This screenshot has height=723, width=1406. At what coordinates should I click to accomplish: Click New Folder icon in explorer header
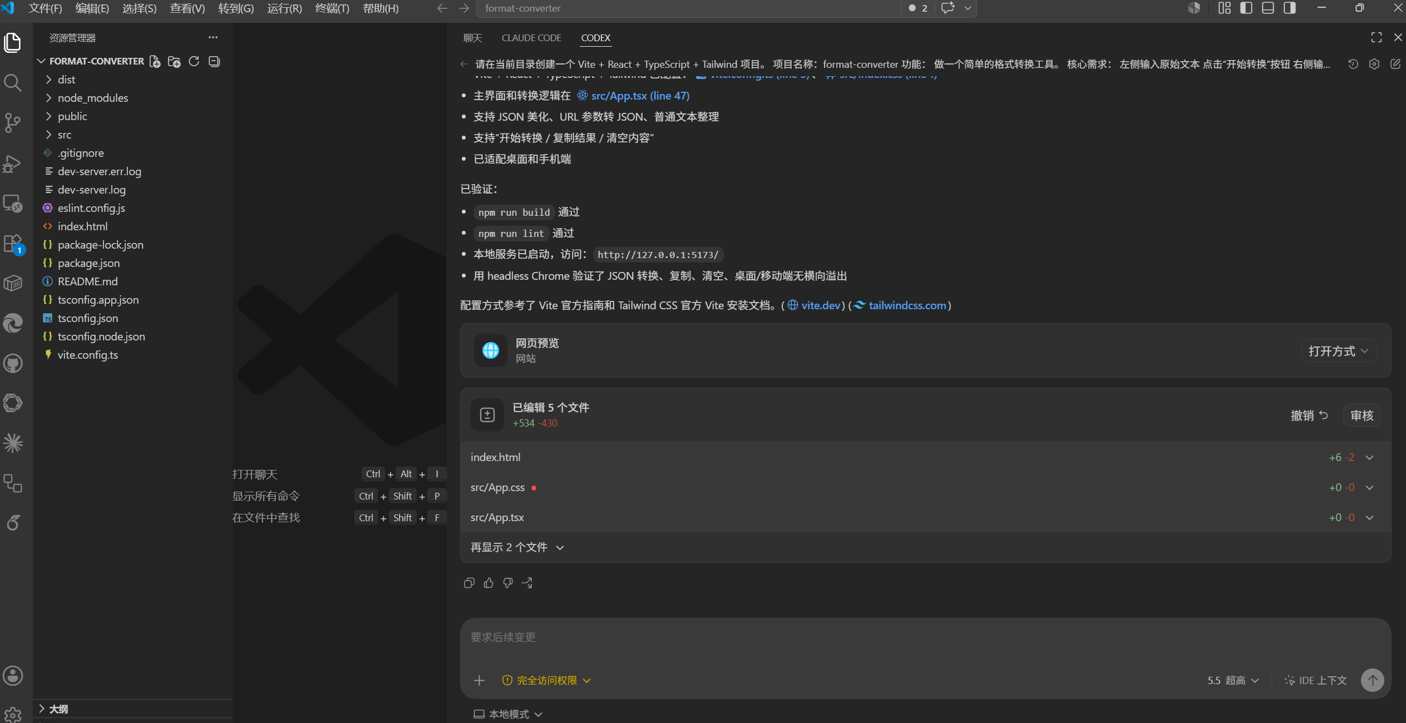click(x=174, y=61)
